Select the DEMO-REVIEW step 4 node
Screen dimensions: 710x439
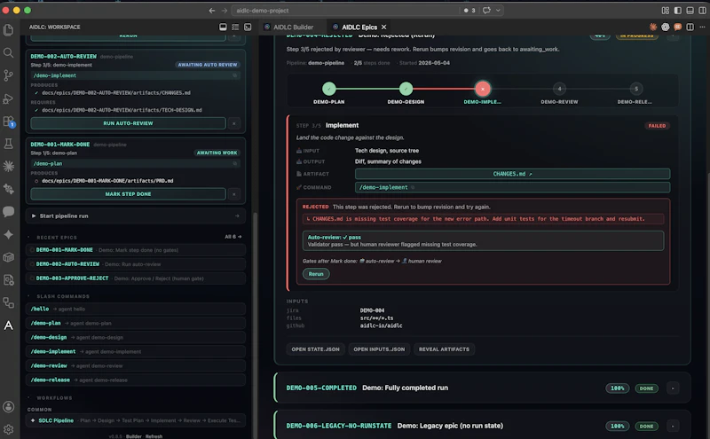pos(559,89)
